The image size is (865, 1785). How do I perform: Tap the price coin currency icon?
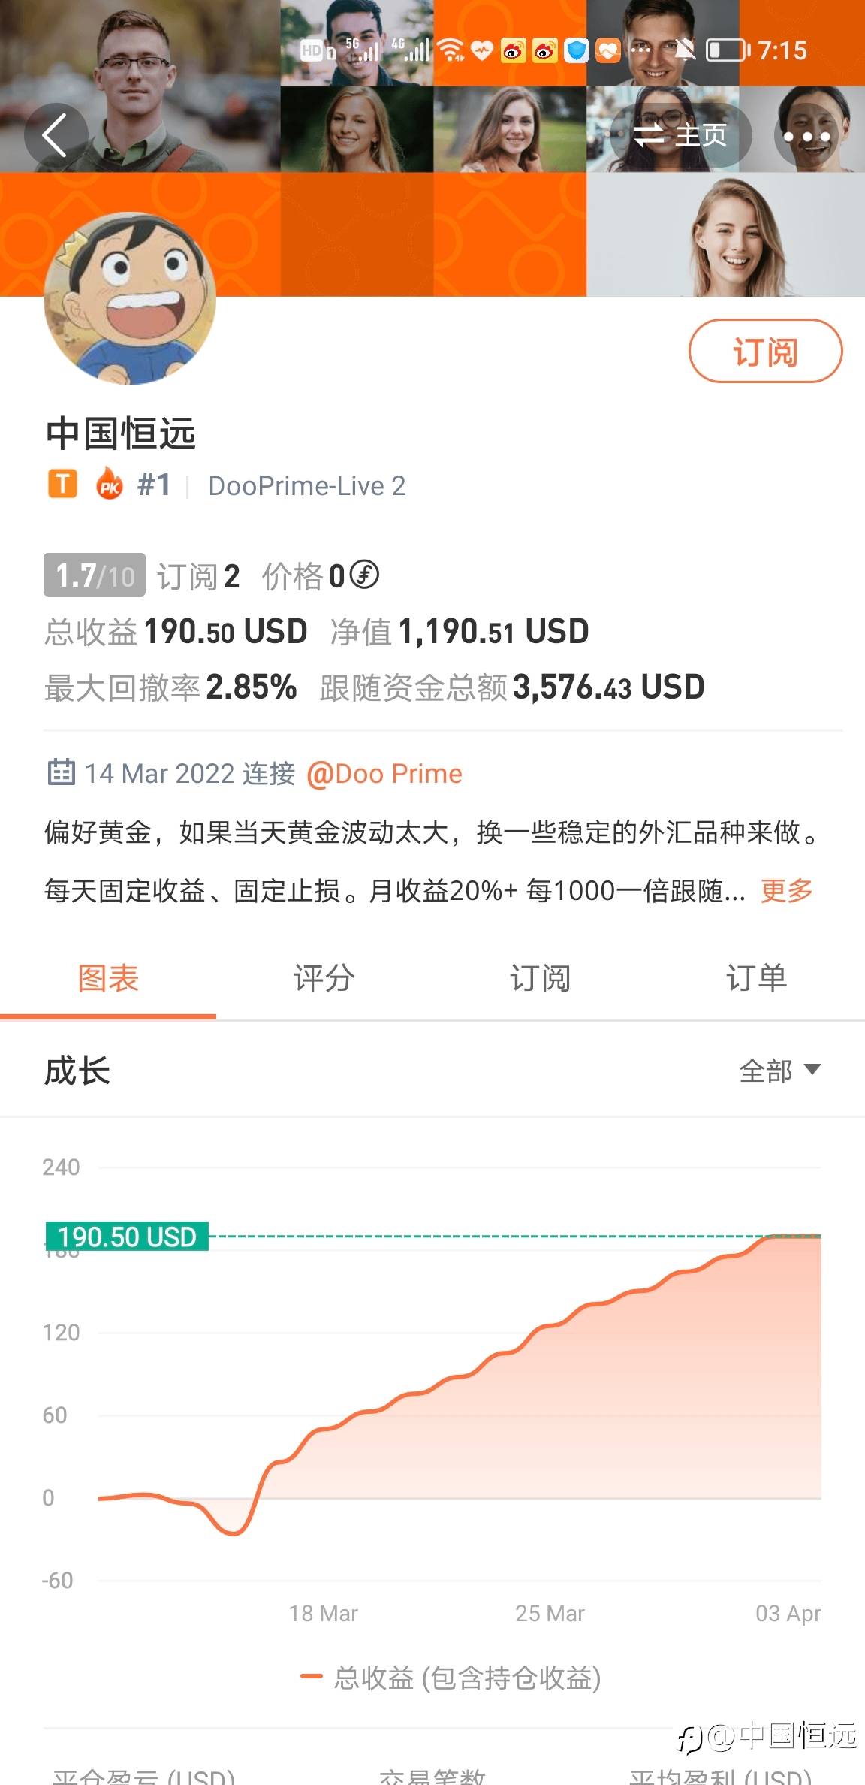(365, 575)
